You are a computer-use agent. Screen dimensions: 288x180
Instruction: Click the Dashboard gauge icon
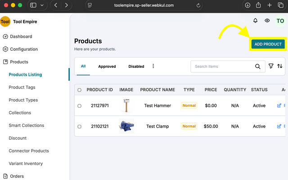click(5, 36)
